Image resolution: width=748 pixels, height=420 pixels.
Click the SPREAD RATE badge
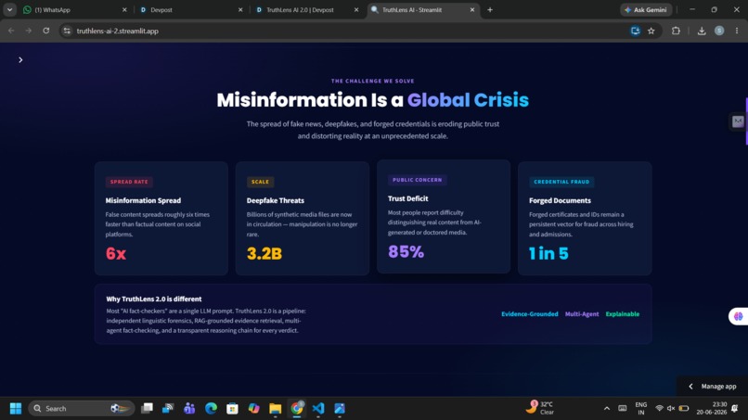(129, 182)
